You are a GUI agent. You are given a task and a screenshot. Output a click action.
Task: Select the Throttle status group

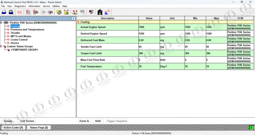[15, 33]
